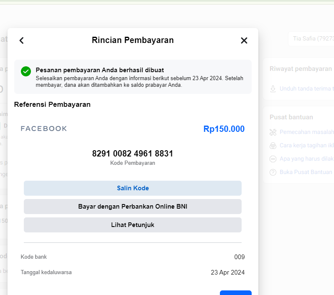This screenshot has height=295, width=334.
Task: Click the Rp150.000 amount
Action: (x=224, y=129)
